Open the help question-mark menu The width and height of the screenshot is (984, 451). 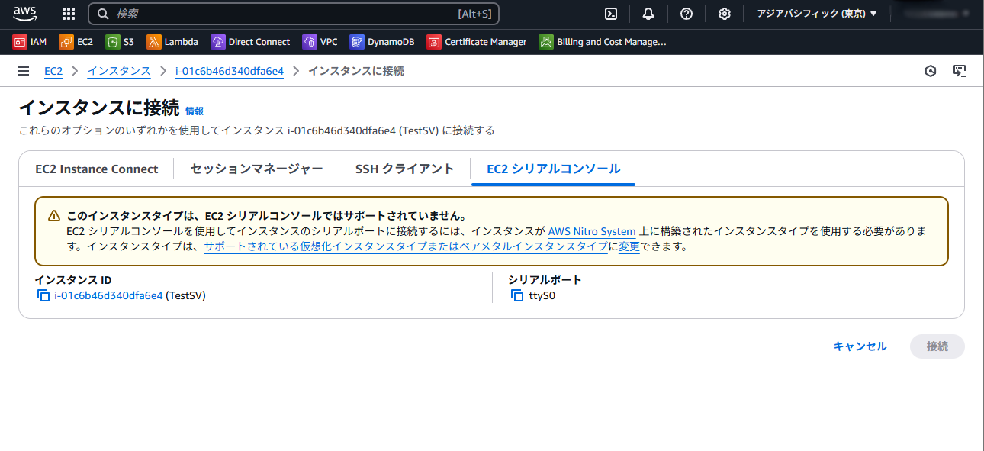click(x=687, y=14)
